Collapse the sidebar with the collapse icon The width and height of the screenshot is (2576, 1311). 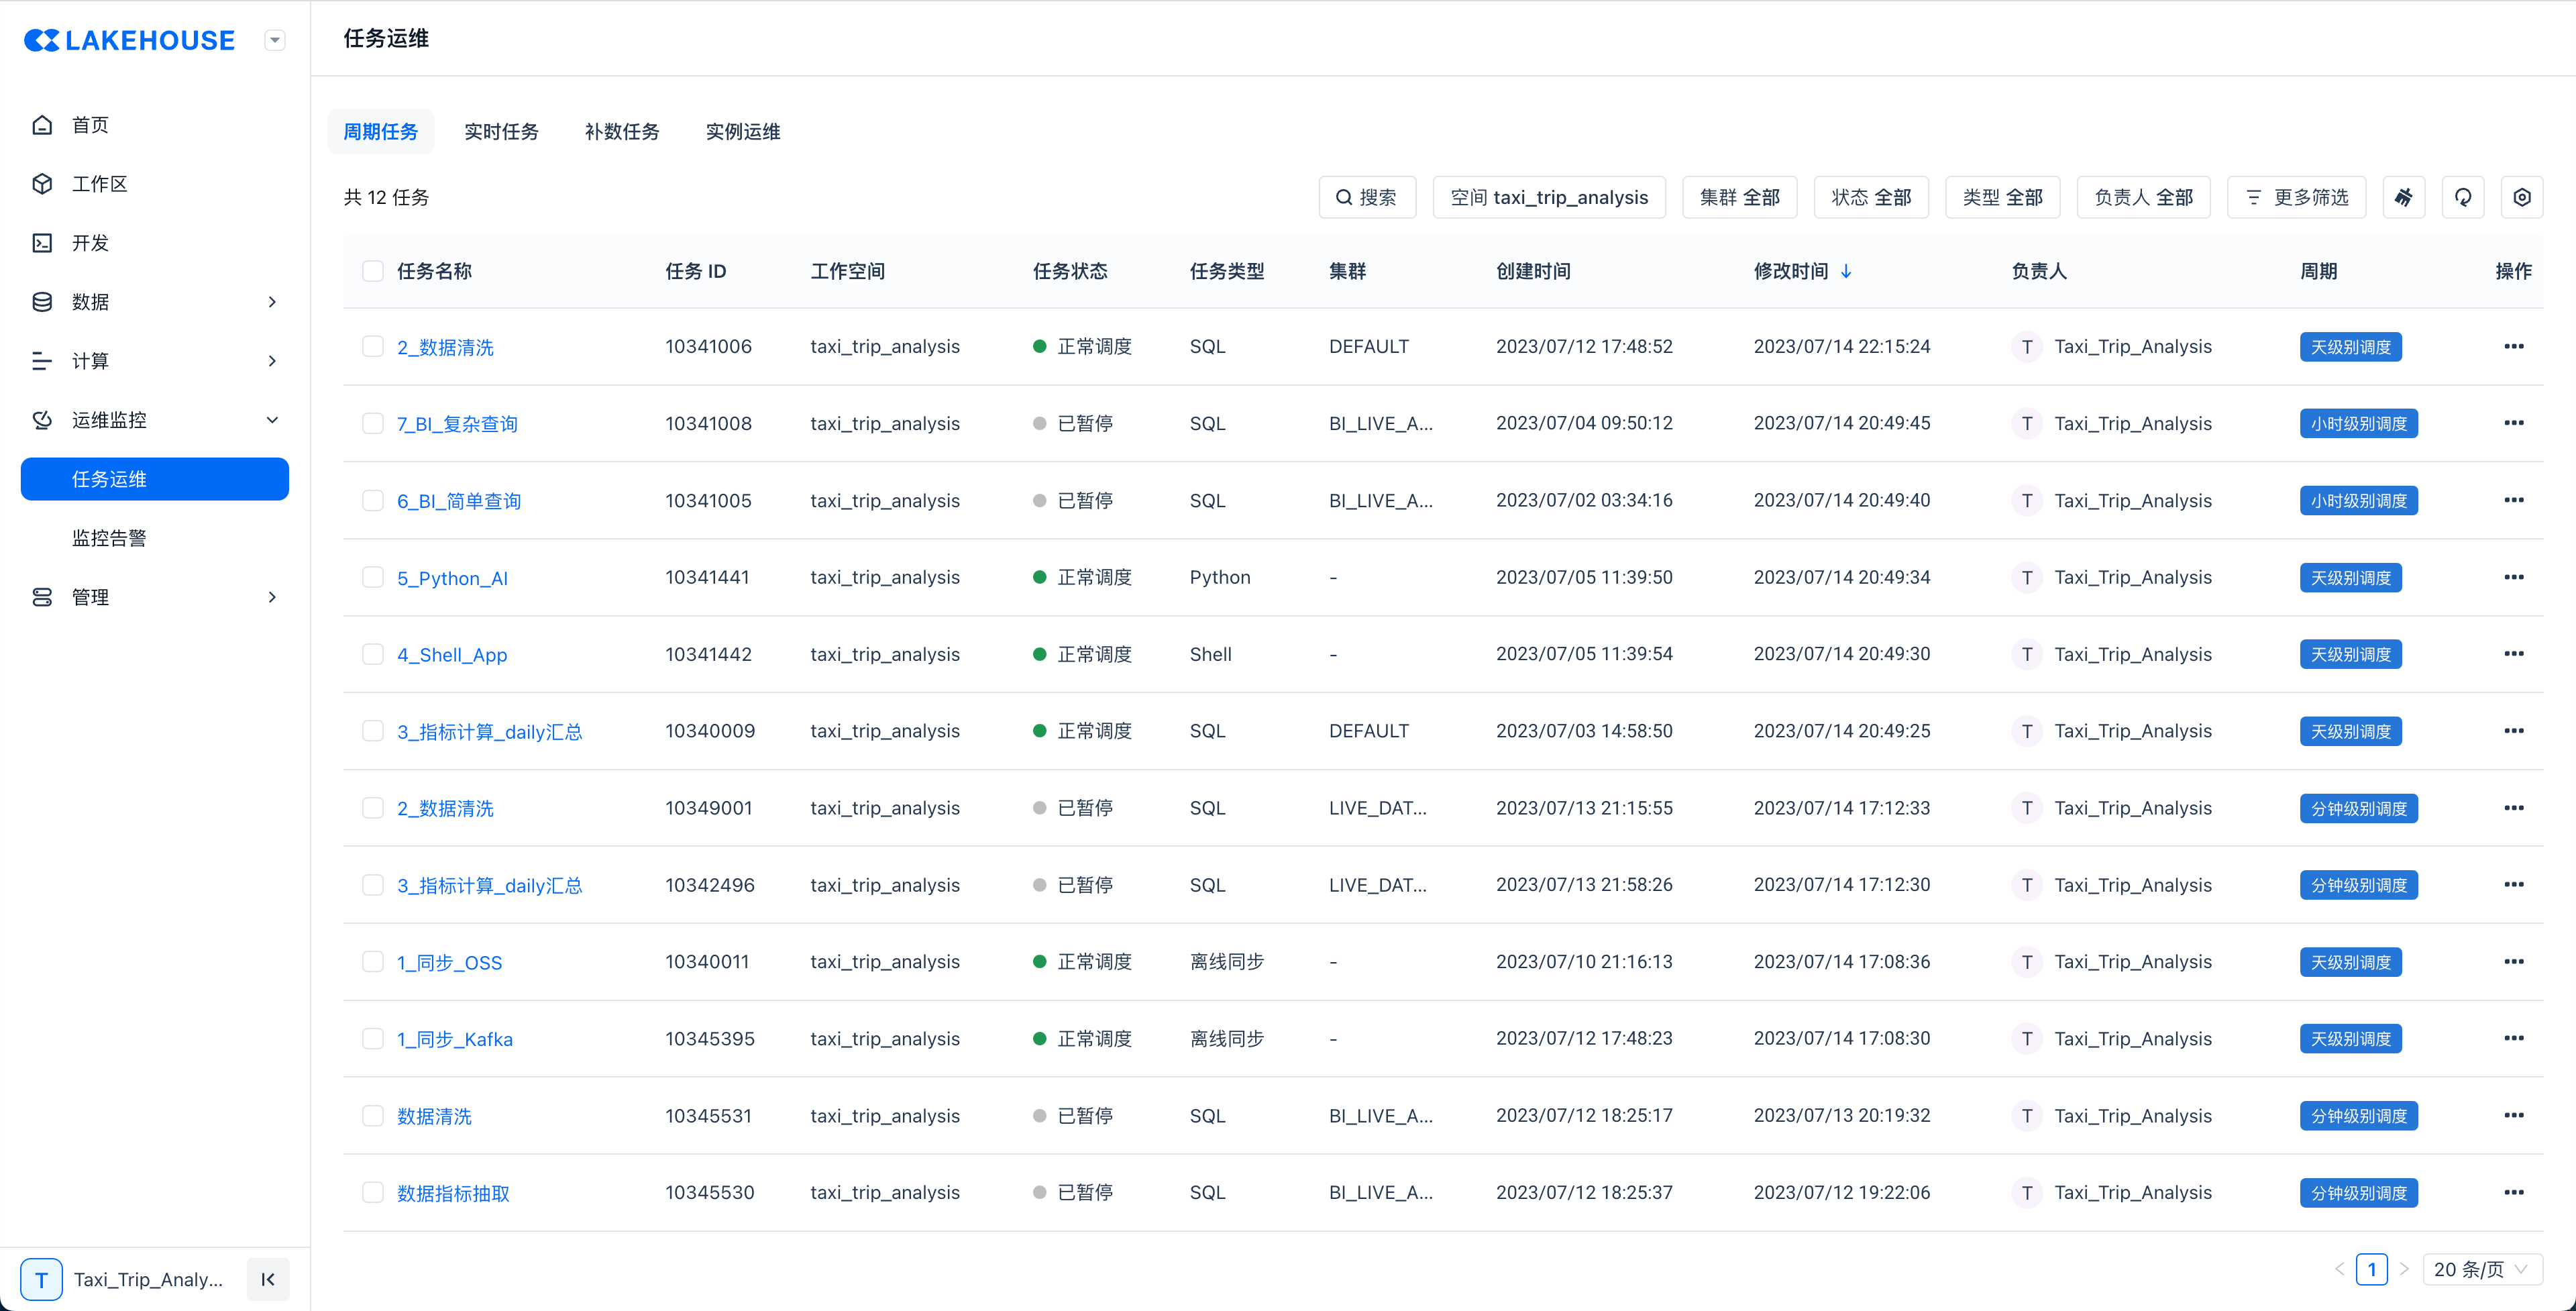pos(268,1279)
